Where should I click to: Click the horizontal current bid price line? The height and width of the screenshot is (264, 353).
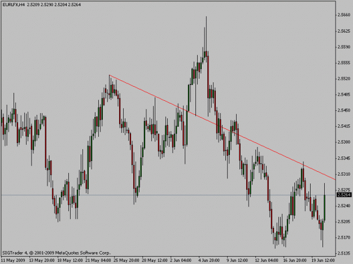point(168,195)
